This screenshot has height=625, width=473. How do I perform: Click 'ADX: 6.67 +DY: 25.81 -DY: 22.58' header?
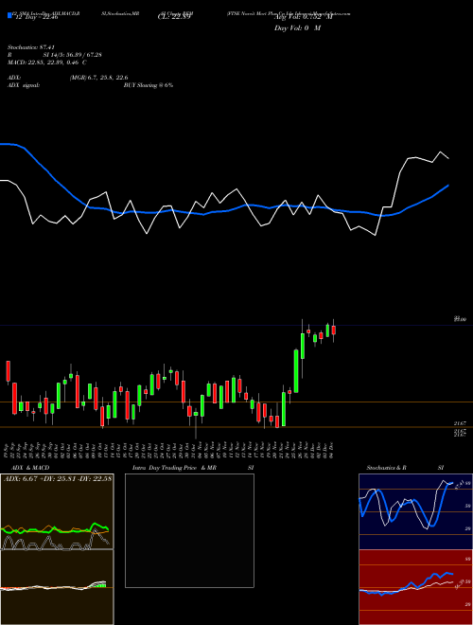(58, 478)
